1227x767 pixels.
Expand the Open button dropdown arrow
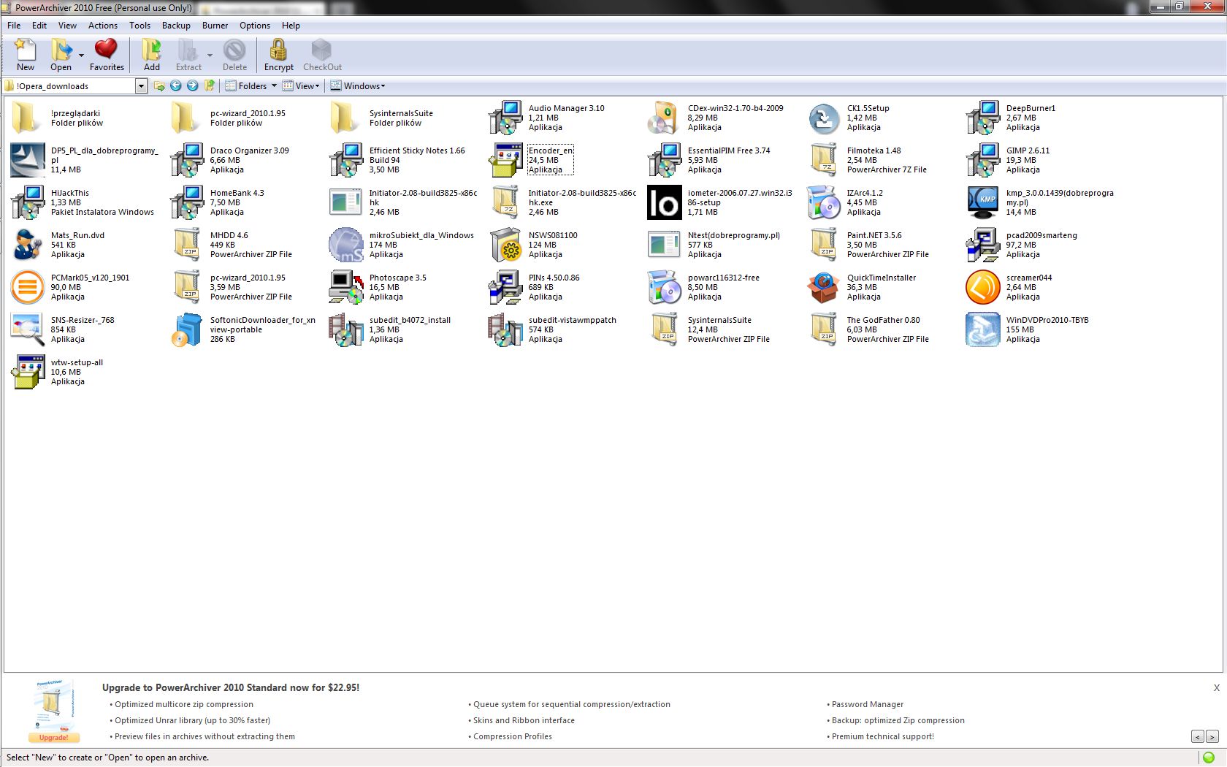click(81, 56)
